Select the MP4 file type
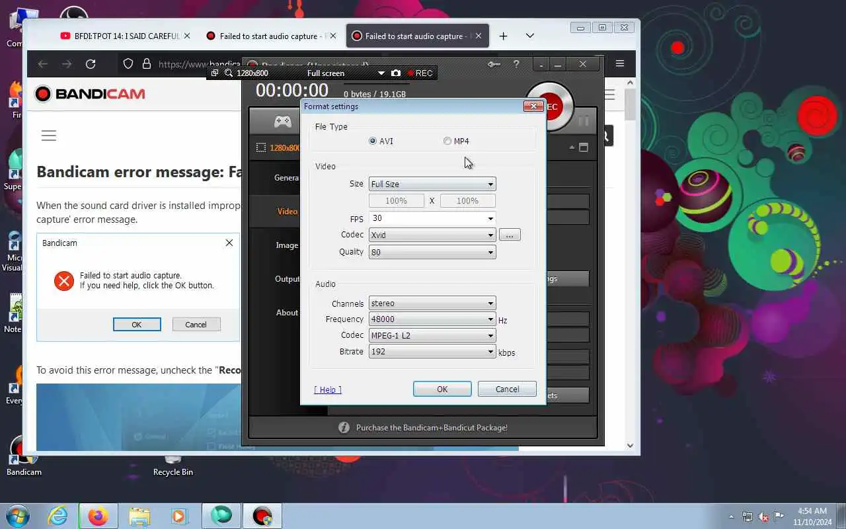 coord(457,141)
